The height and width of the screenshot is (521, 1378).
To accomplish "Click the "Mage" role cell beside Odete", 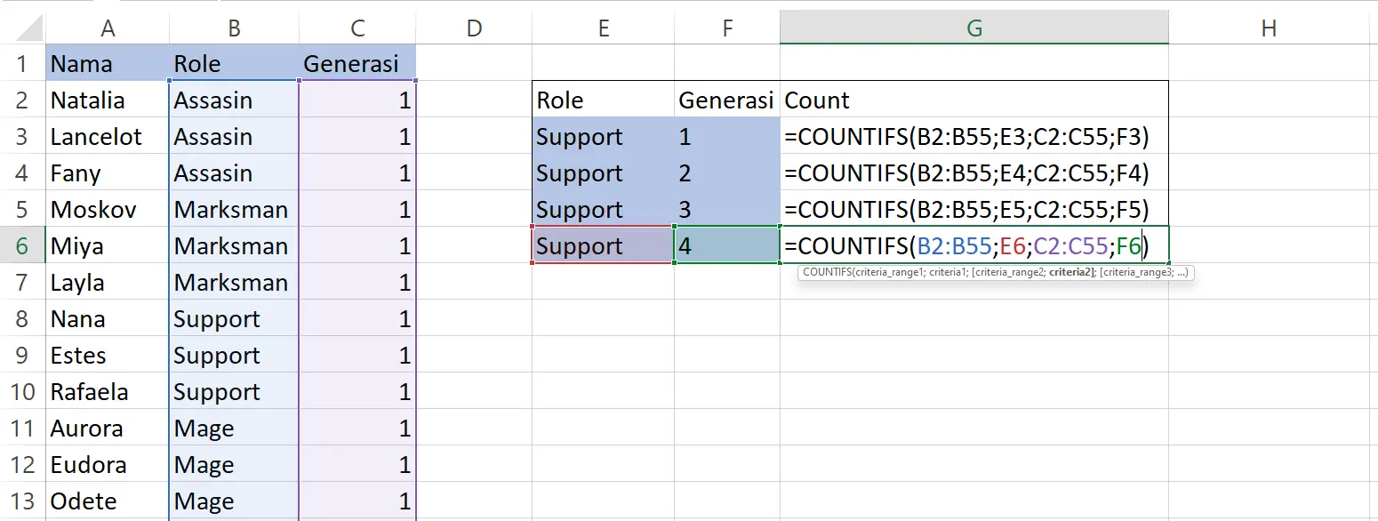I will click(234, 501).
